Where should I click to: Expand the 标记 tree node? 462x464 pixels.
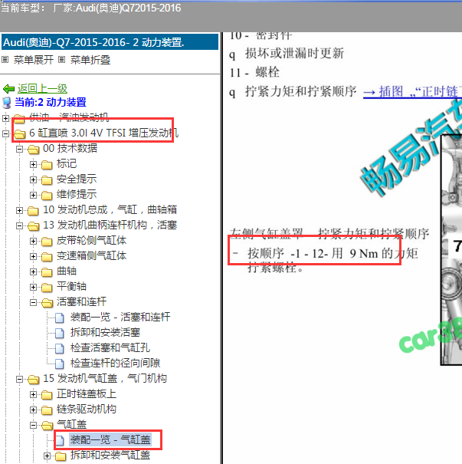tap(34, 164)
